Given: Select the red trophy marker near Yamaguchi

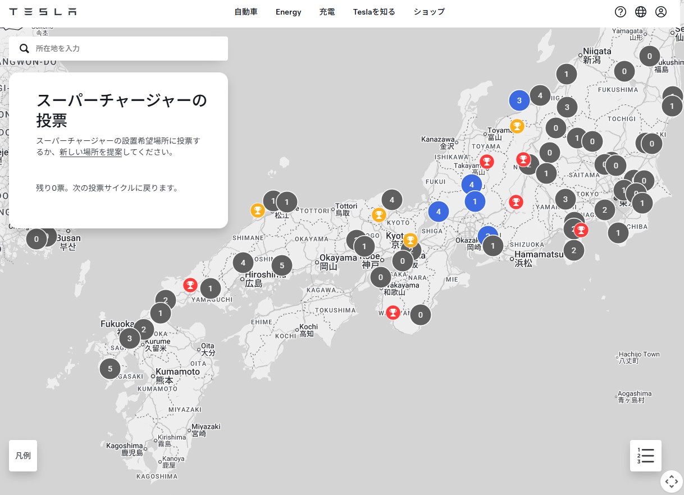Looking at the screenshot, I should tap(190, 285).
